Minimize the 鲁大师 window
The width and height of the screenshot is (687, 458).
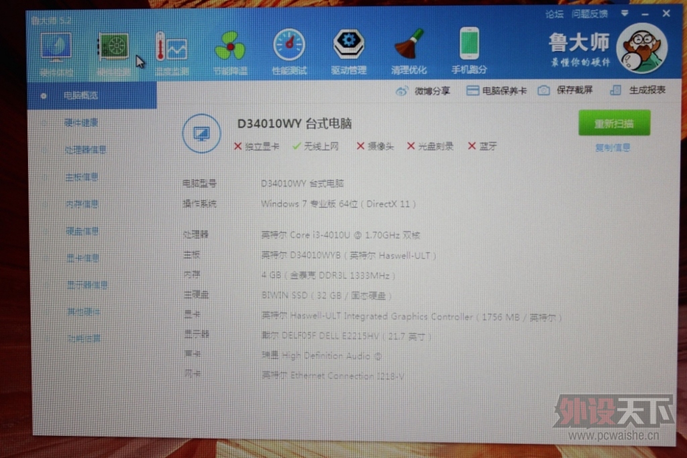click(x=645, y=14)
